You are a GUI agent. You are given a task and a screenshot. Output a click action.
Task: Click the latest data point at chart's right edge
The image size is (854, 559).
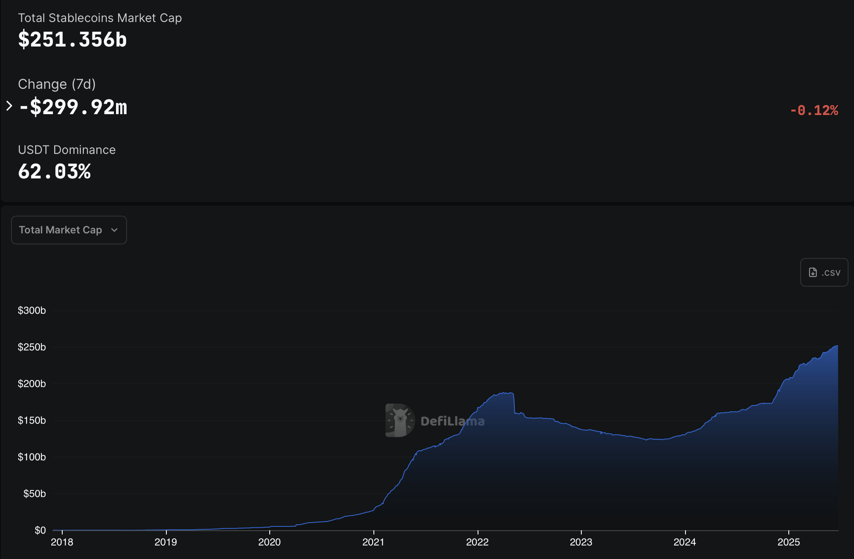837,346
